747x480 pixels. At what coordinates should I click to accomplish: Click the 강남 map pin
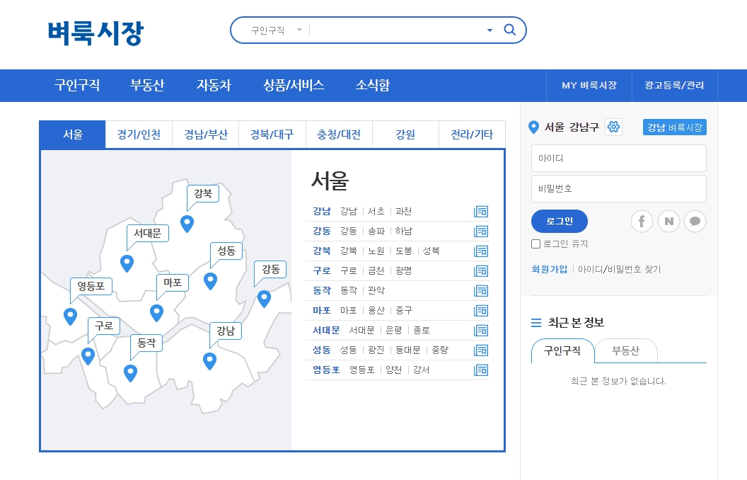[209, 361]
